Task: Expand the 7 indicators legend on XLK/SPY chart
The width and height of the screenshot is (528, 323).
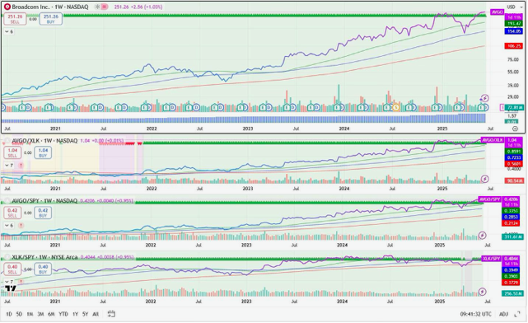Action: [9, 282]
